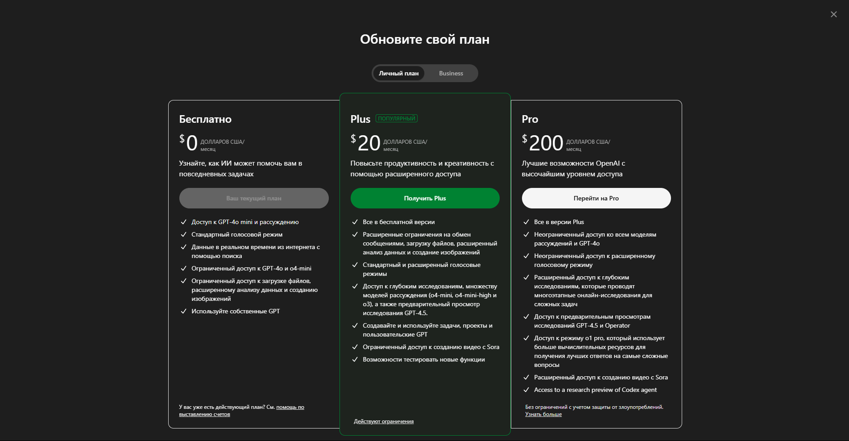Image resolution: width=849 pixels, height=441 pixels.
Task: Click checkmark beside Доступ к GPT-4o mini
Action: pos(183,222)
